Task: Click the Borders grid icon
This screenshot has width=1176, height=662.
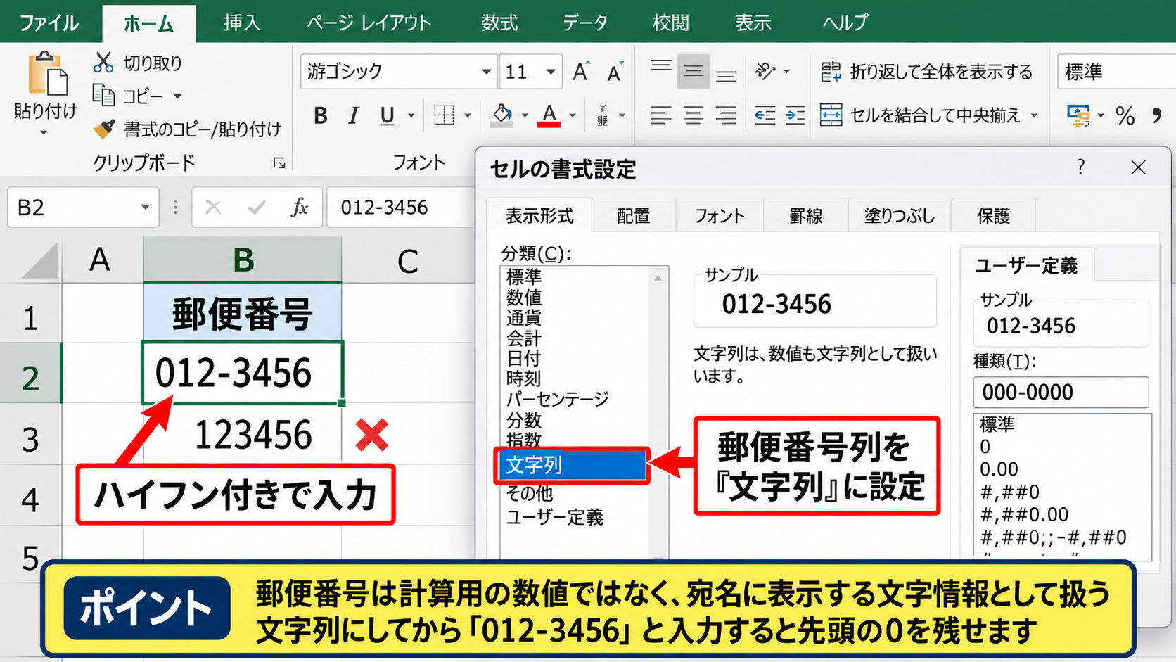Action: point(444,115)
